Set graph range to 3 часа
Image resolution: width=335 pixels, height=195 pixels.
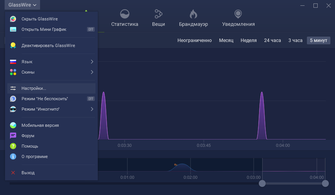coord(295,40)
